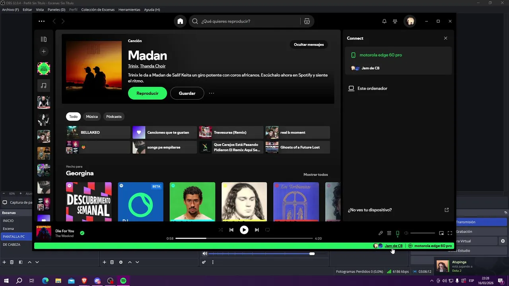Mute the OBS audio mixer speaker

tap(205, 253)
